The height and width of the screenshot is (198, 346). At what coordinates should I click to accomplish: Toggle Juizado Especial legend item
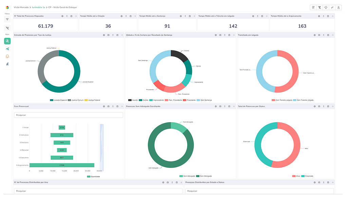(58, 100)
